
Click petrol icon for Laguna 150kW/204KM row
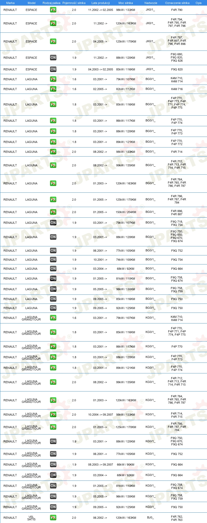pyautogui.click(x=53, y=212)
